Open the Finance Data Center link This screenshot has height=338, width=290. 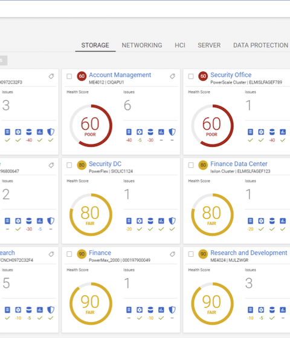[x=239, y=164]
